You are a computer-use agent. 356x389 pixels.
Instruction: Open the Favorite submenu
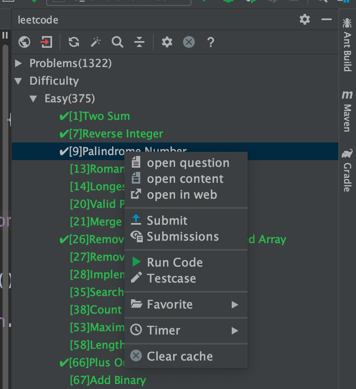click(170, 304)
